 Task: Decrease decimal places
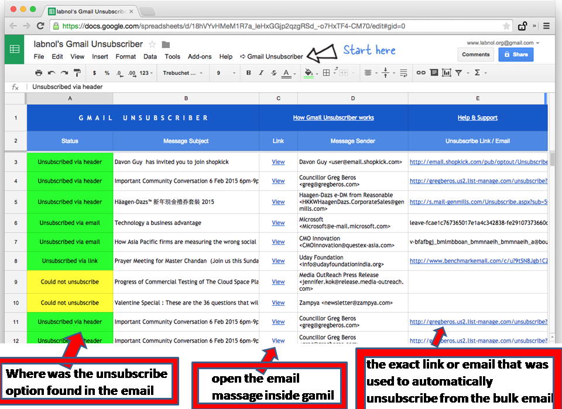[119, 73]
